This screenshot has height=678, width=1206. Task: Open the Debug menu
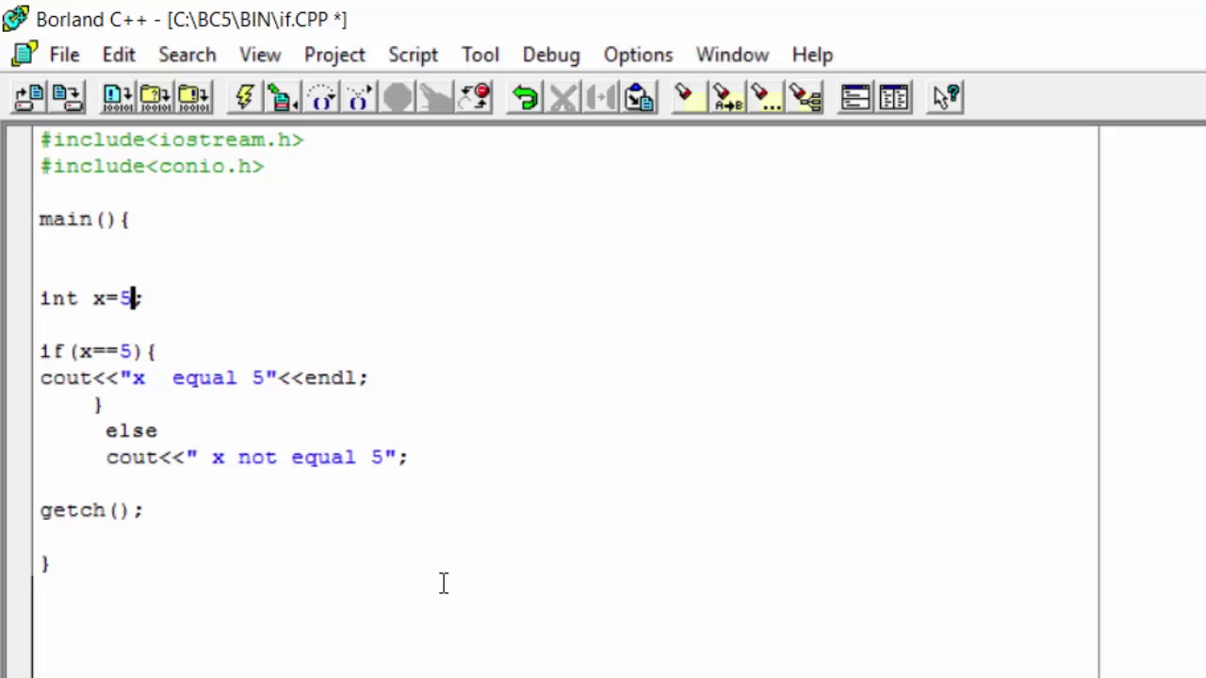coord(551,55)
